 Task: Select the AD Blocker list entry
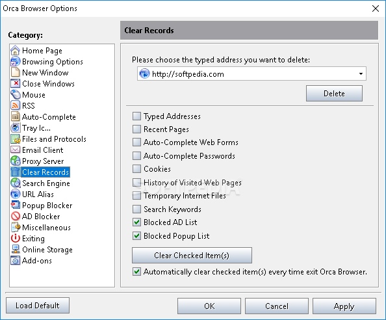(x=41, y=217)
